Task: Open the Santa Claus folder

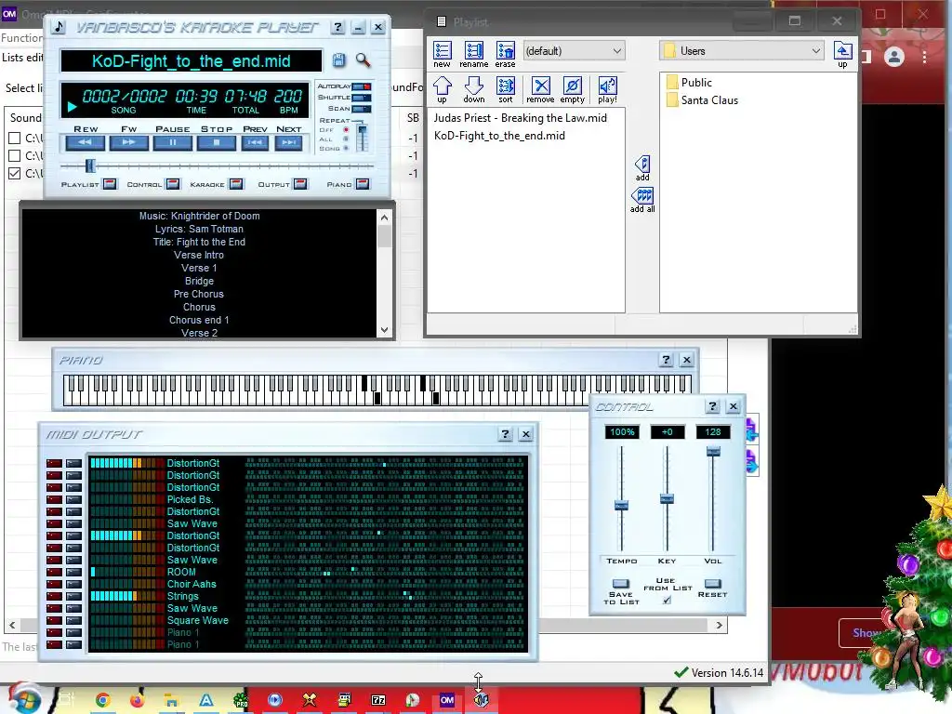Action: [x=702, y=100]
